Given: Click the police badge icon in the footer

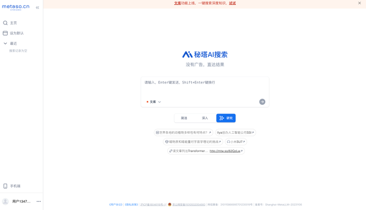Looking at the screenshot, I should pyautogui.click(x=170, y=204).
